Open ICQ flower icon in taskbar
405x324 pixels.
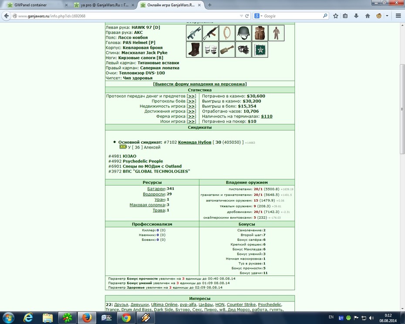pyautogui.click(x=67, y=317)
